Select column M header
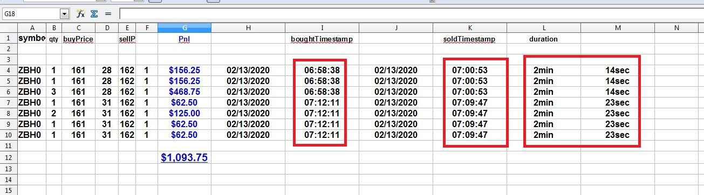The image size is (704, 195). pos(618,27)
